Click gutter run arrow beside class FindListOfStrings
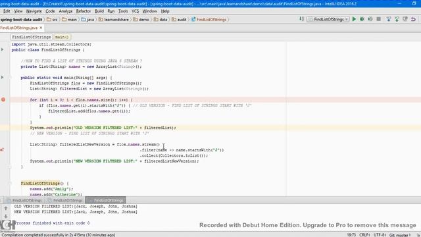Image resolution: width=421 pixels, height=237 pixels. (3, 50)
